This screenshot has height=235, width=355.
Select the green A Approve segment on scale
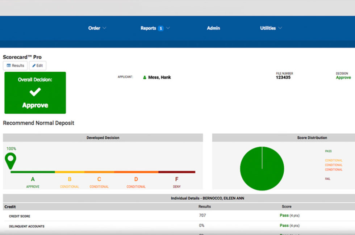[33, 172]
